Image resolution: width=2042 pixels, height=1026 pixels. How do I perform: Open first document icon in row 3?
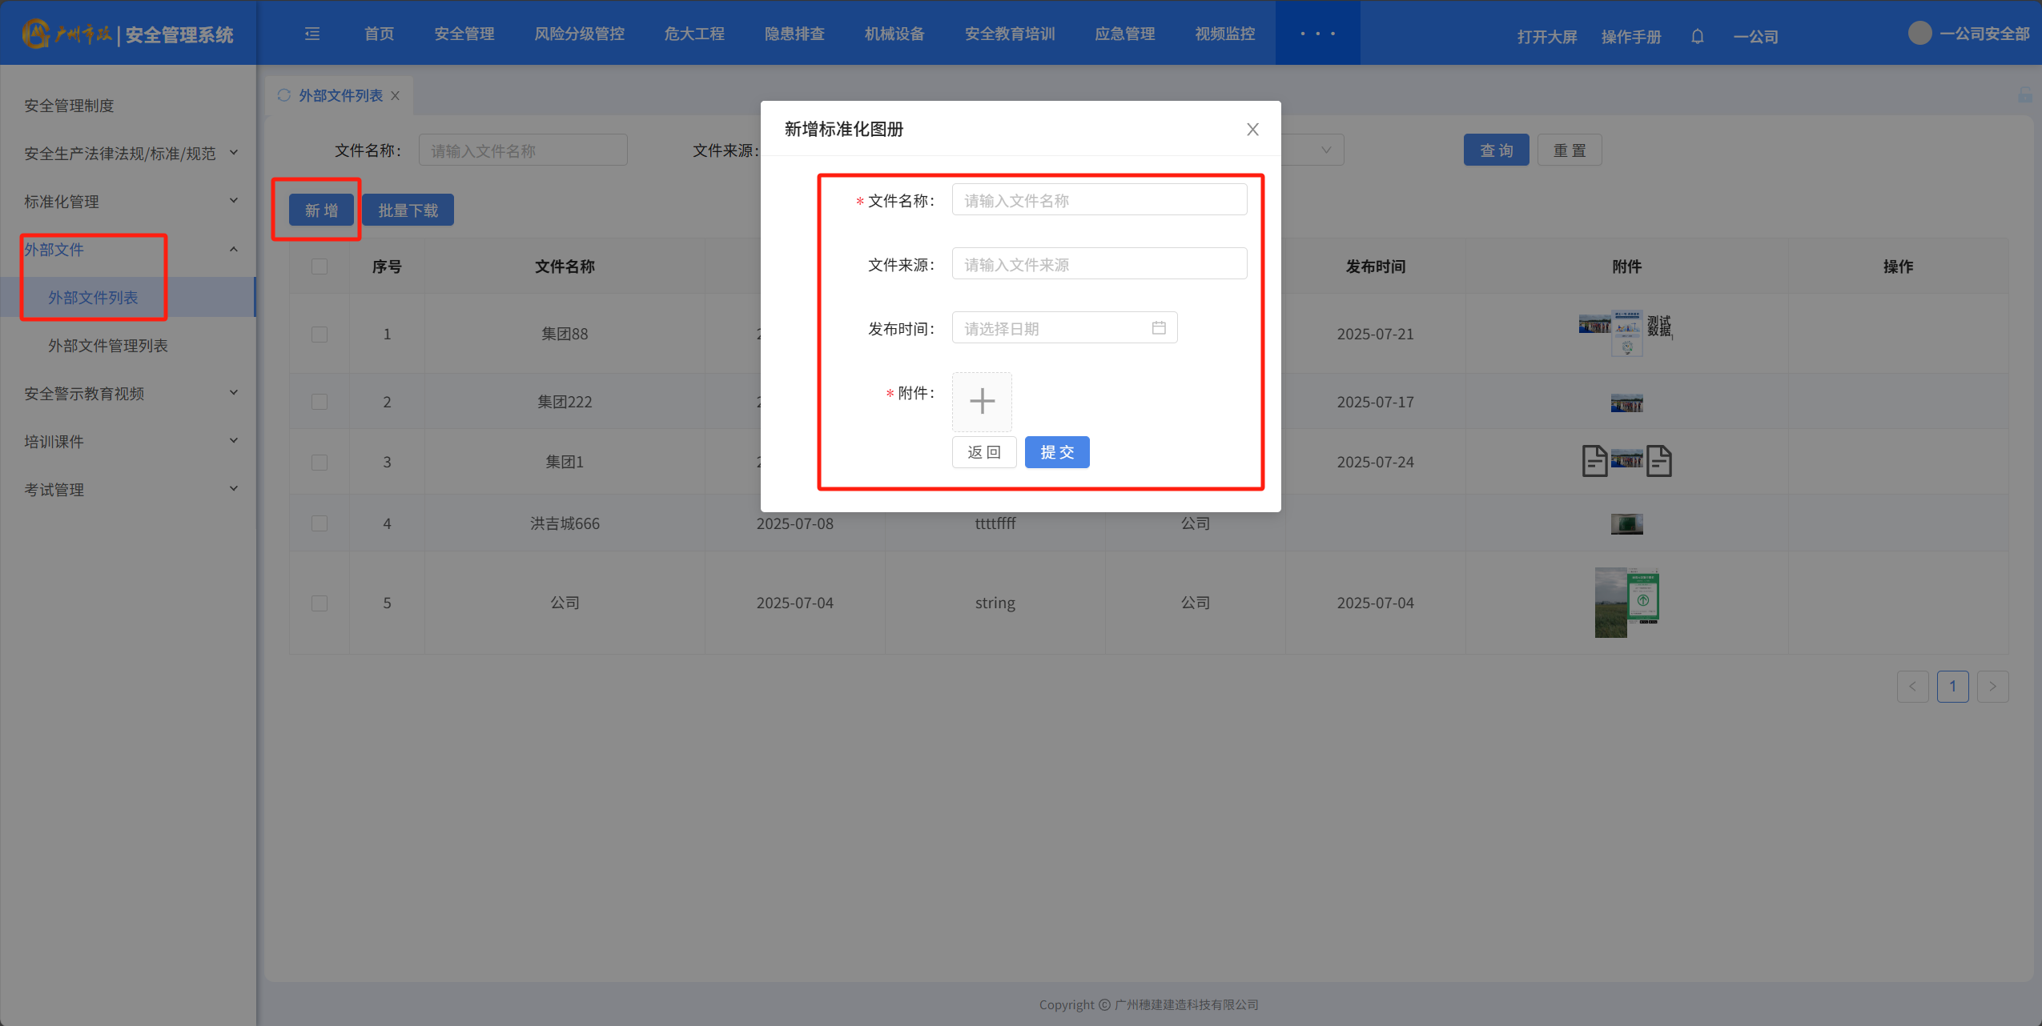coord(1594,461)
